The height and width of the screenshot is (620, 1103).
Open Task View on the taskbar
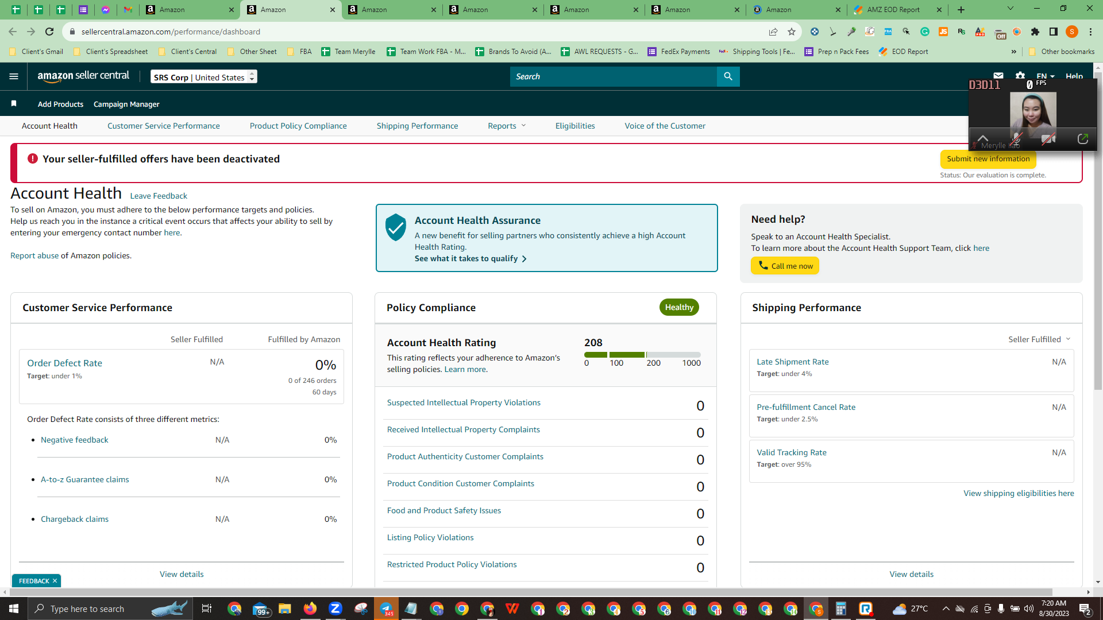pyautogui.click(x=207, y=609)
